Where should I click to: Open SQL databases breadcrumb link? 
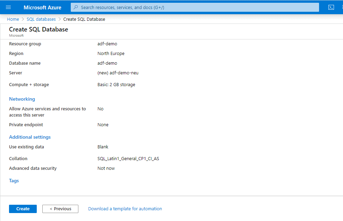click(x=41, y=19)
